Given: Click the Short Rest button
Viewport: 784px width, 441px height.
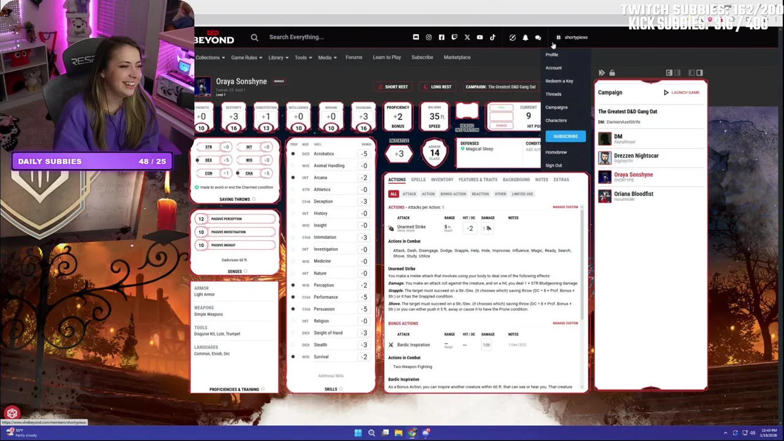Looking at the screenshot, I should (x=392, y=87).
